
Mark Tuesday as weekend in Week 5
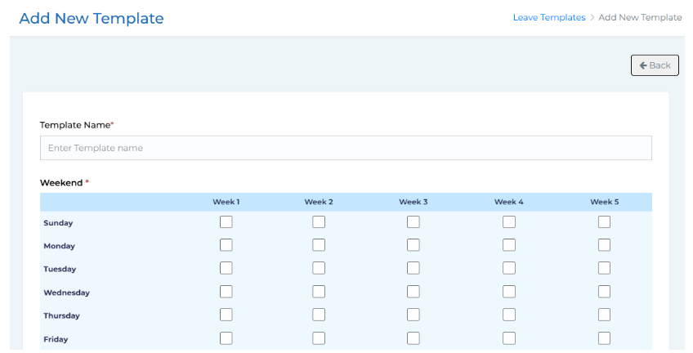pyautogui.click(x=604, y=268)
